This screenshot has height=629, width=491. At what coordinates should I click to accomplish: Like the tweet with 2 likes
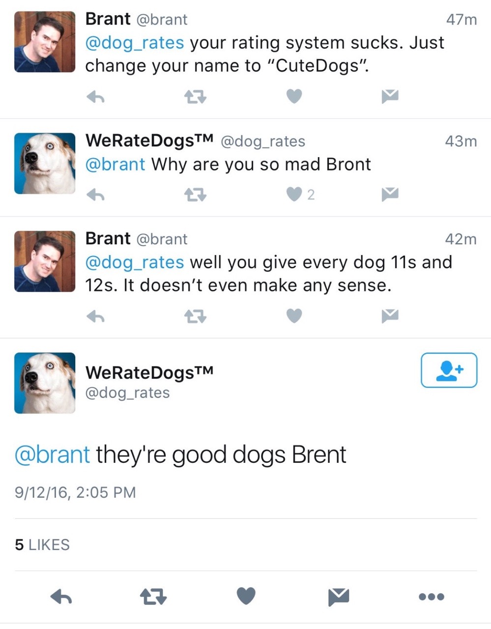pyautogui.click(x=295, y=195)
